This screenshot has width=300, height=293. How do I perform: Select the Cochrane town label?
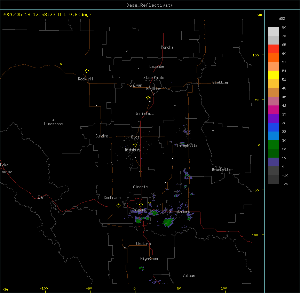112,198
